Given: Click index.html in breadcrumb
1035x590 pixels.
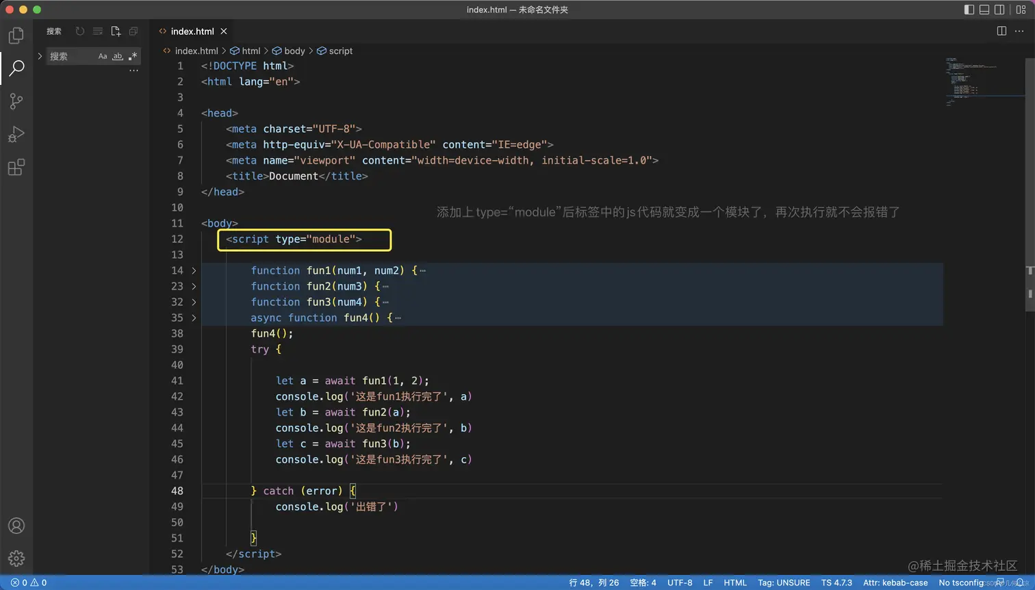Looking at the screenshot, I should click(x=196, y=51).
